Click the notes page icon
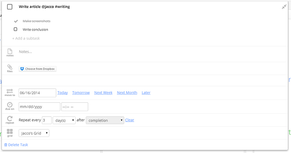291x153 pixels. 10,51
